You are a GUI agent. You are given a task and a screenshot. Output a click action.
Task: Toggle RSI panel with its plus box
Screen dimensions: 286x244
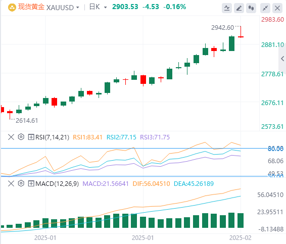click(31, 137)
